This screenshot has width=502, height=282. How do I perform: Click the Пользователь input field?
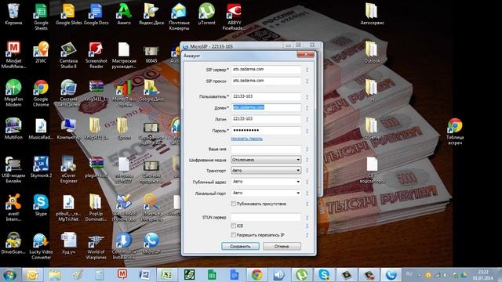(266, 96)
